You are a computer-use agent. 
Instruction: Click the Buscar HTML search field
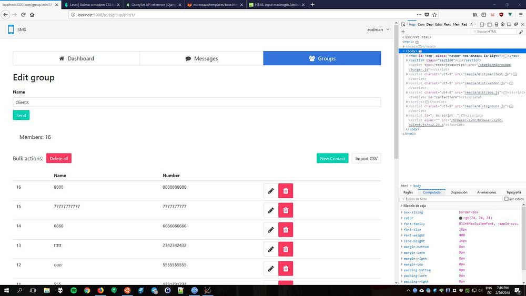click(494, 32)
